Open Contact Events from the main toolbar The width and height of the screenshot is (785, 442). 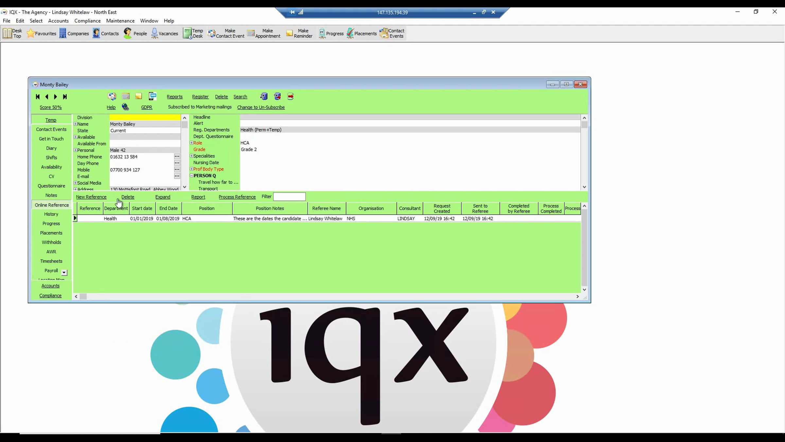[392, 33]
